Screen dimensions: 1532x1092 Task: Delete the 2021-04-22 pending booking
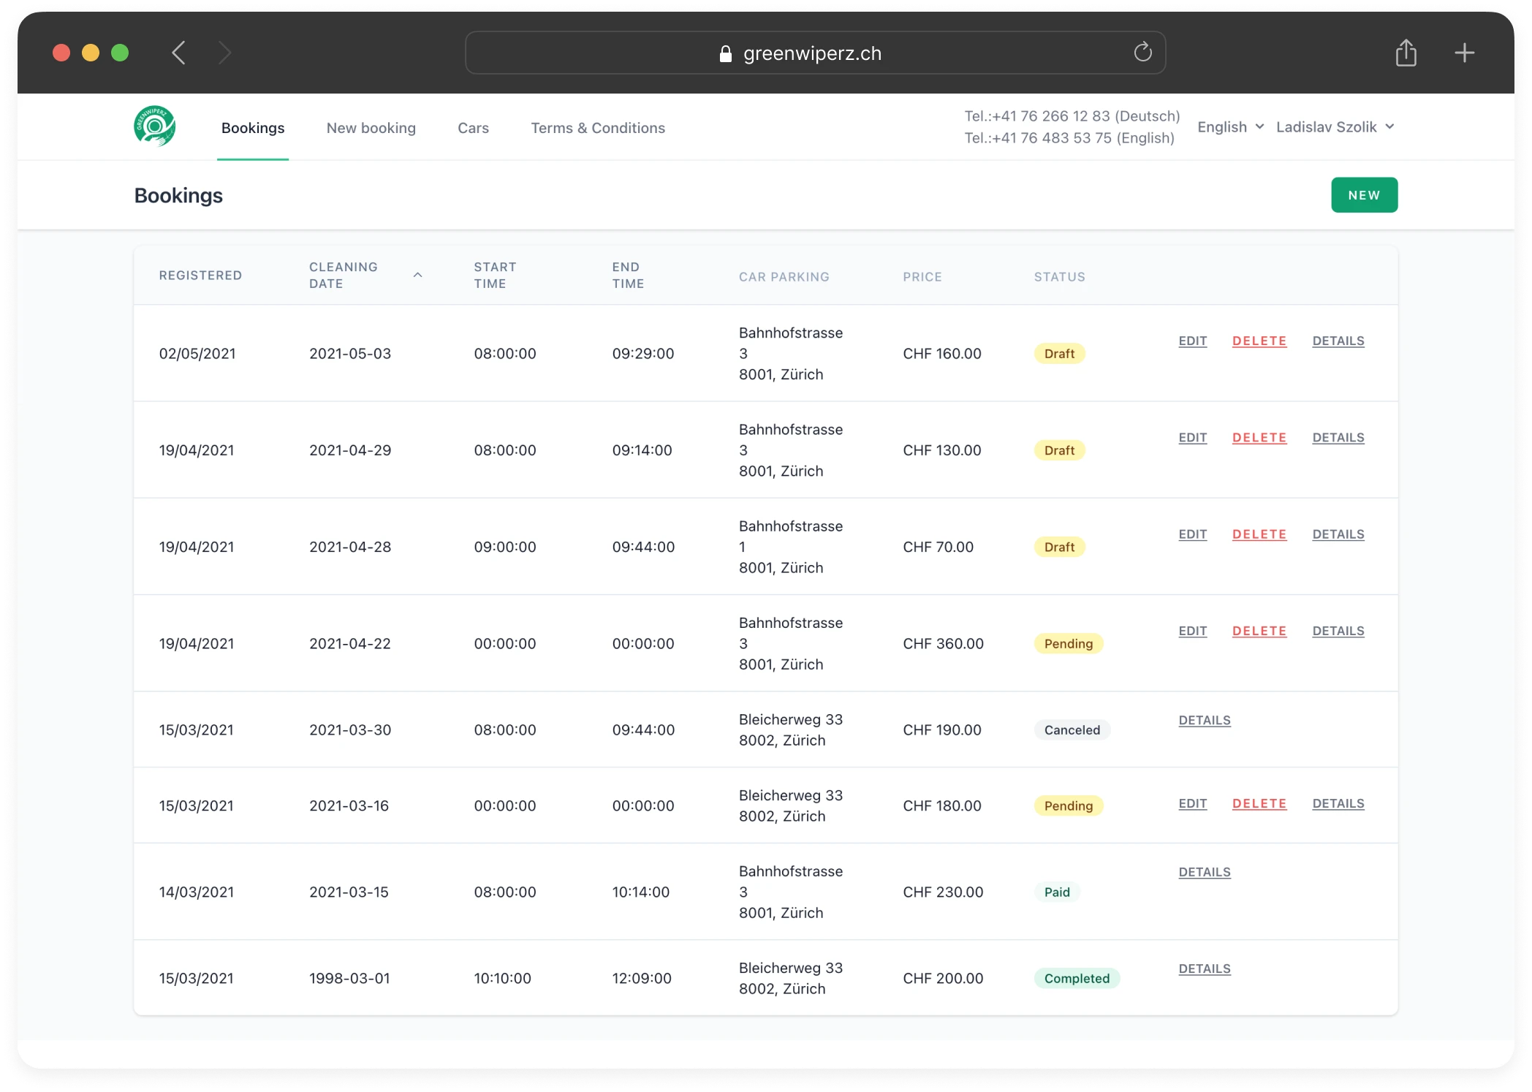1259,631
